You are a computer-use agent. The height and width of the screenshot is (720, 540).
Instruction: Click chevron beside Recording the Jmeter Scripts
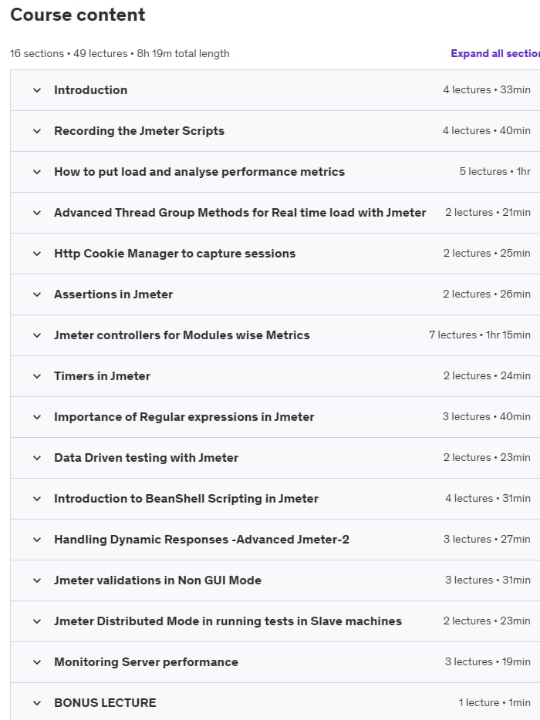pyautogui.click(x=36, y=131)
